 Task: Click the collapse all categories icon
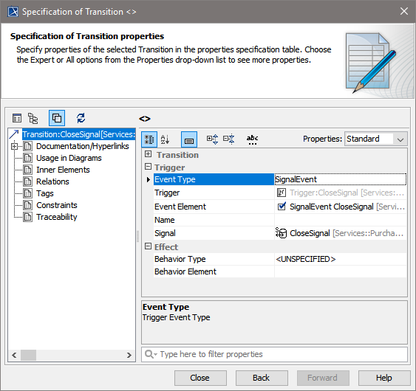tap(229, 139)
